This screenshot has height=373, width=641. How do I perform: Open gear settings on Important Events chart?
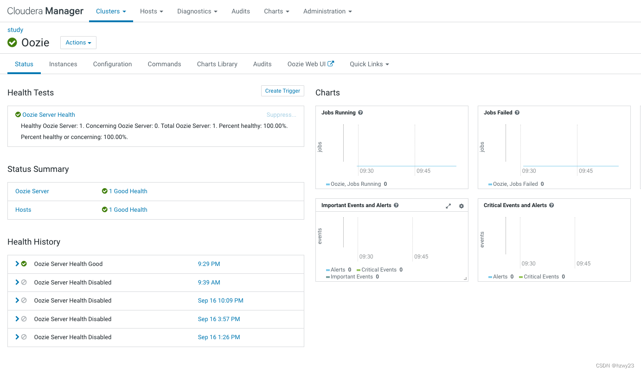462,206
